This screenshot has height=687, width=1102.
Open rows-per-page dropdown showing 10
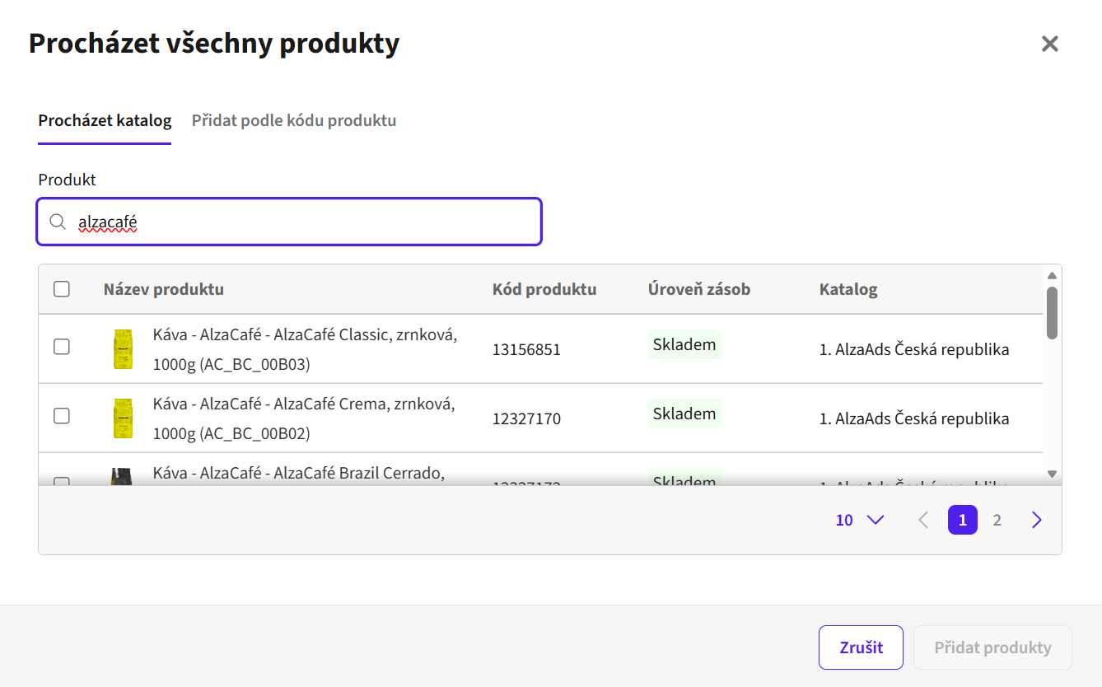(859, 520)
